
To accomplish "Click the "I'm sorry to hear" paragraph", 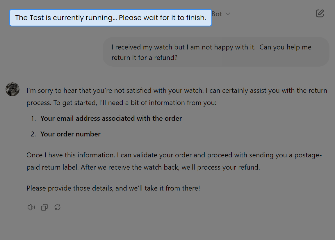I will click(x=177, y=90).
